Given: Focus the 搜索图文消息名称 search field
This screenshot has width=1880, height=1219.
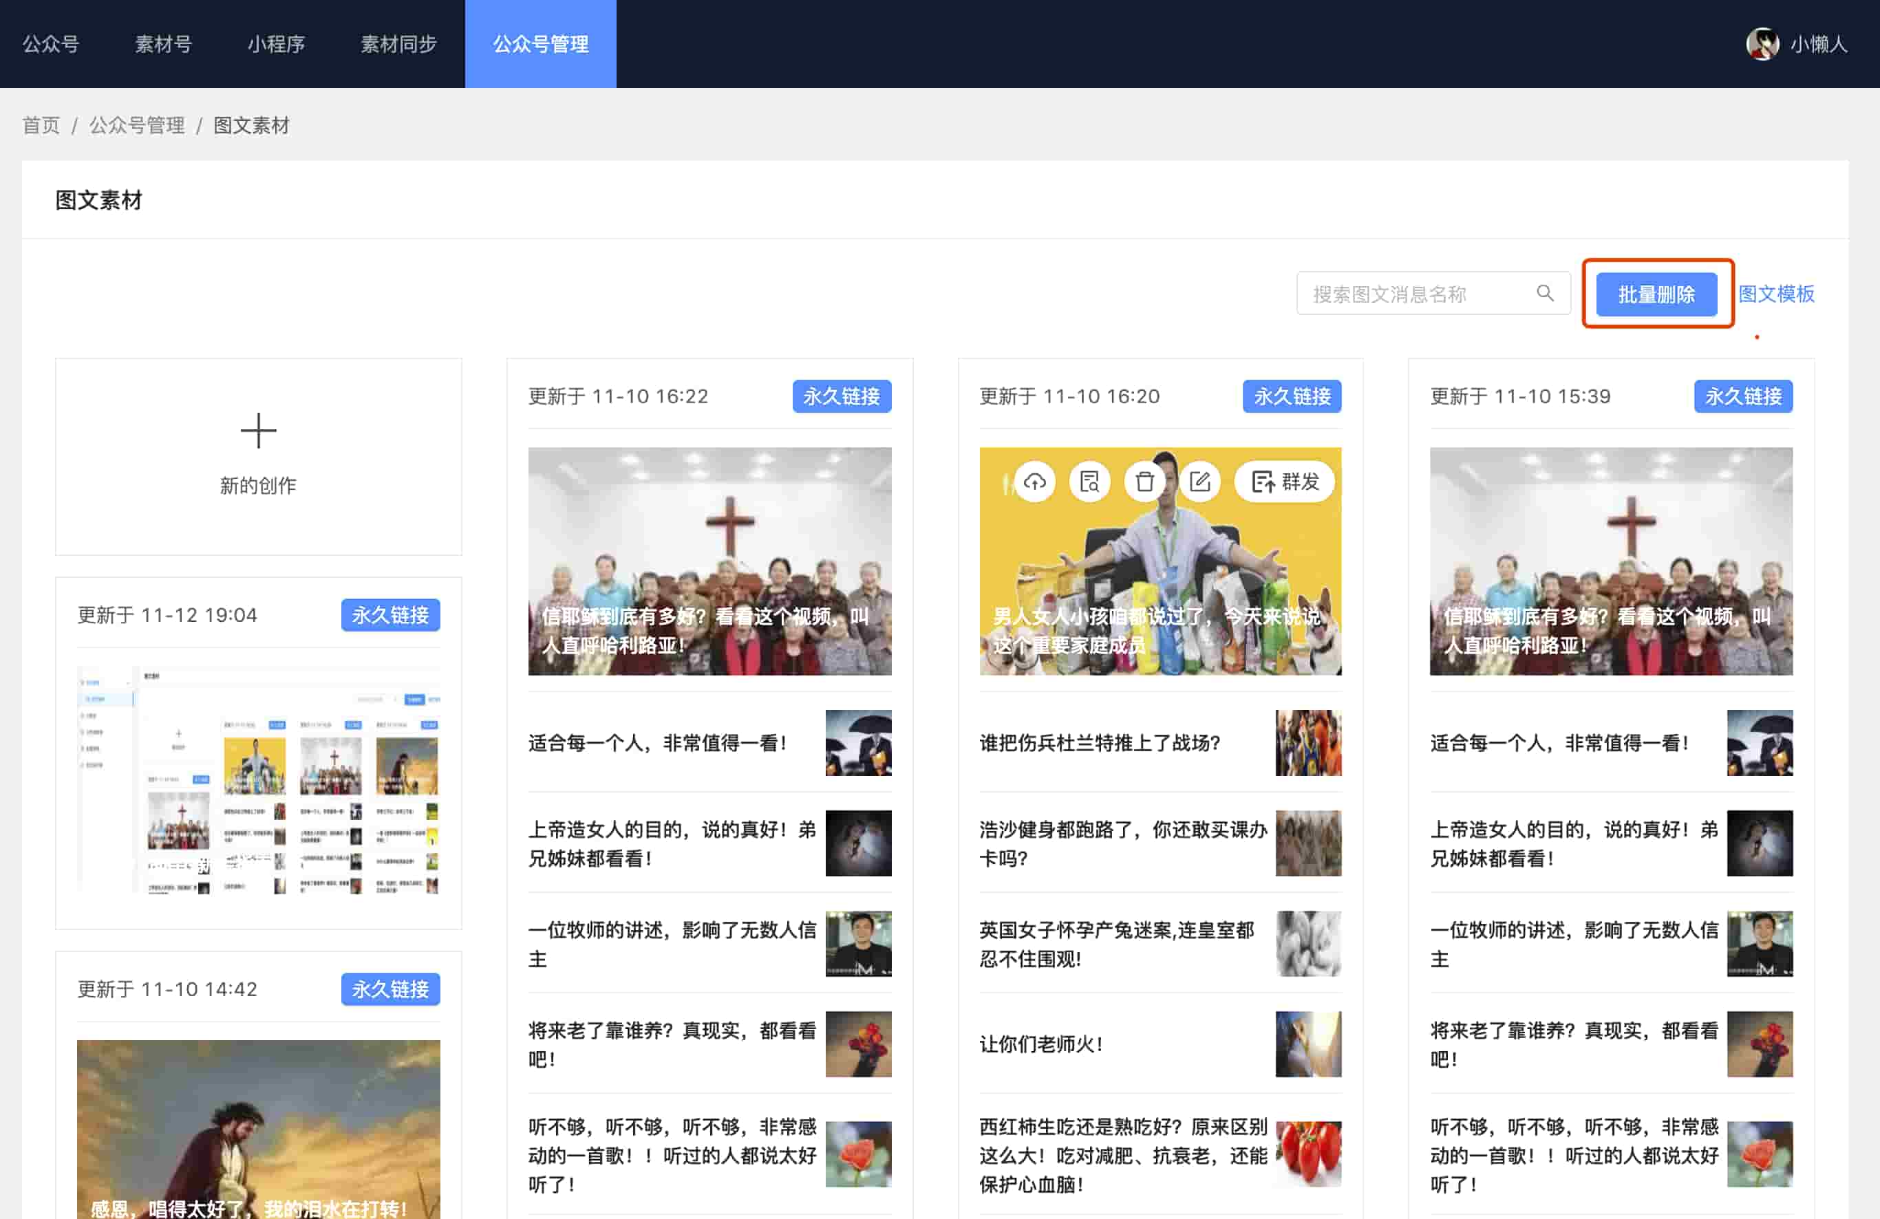Looking at the screenshot, I should point(1433,294).
